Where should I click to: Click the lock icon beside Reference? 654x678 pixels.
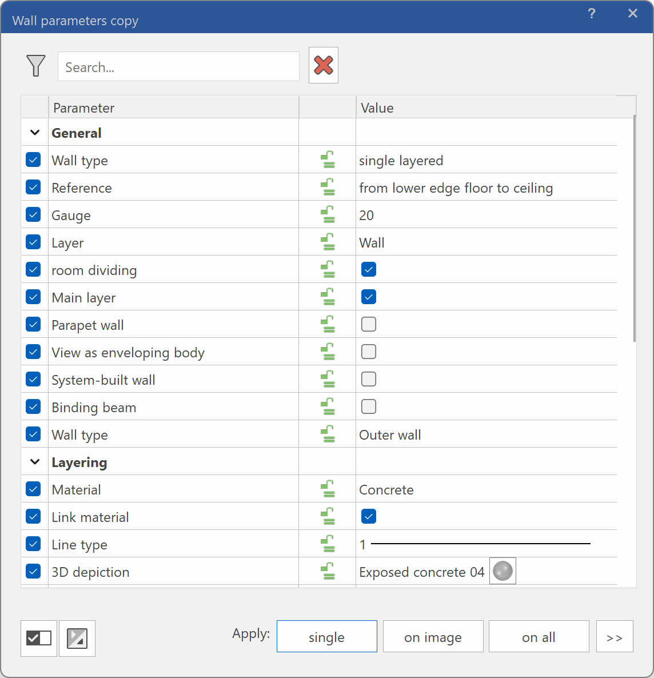327,187
